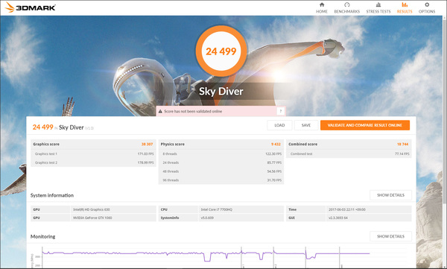The height and width of the screenshot is (269, 447).
Task: Click the Graphics score header row
Action: (x=93, y=144)
